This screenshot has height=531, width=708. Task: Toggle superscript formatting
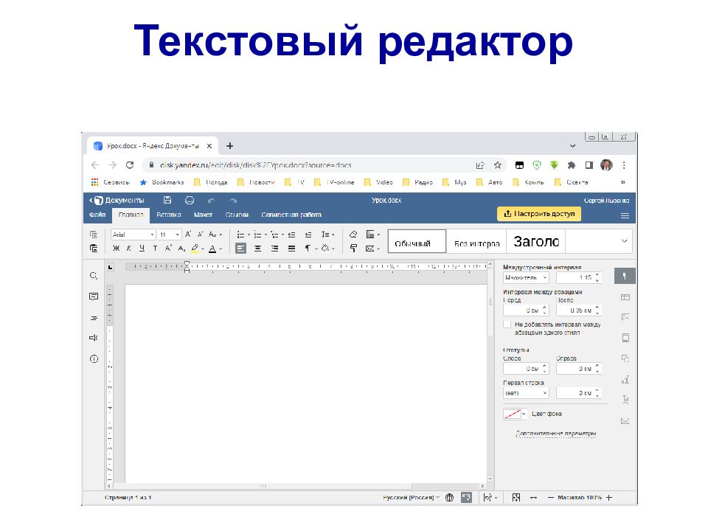click(168, 248)
